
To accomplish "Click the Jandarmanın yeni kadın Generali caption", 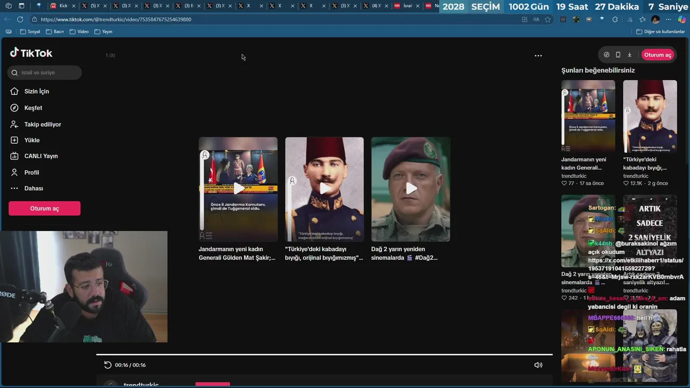I will [x=237, y=253].
